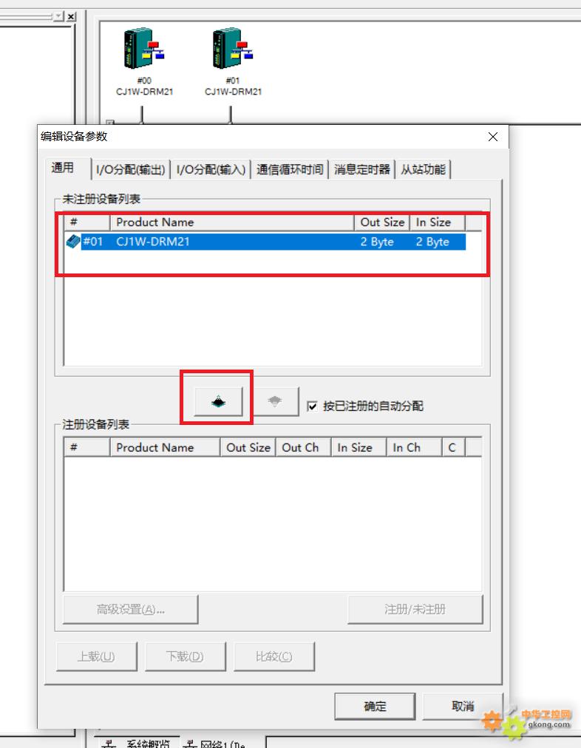Screen dimensions: 581x748
Task: Switch to the 通用 tab
Action: (63, 168)
